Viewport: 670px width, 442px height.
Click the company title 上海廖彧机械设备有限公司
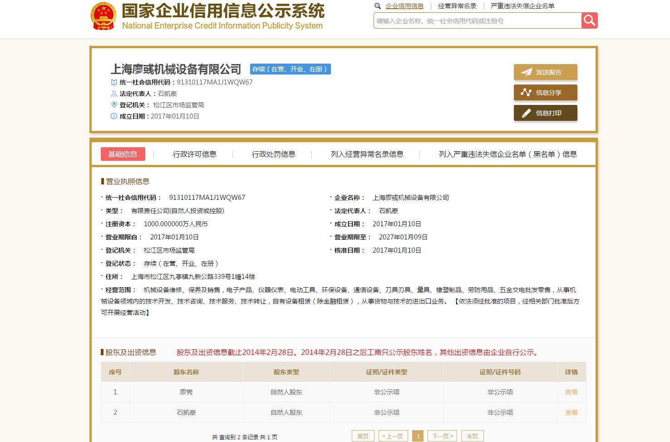[176, 69]
